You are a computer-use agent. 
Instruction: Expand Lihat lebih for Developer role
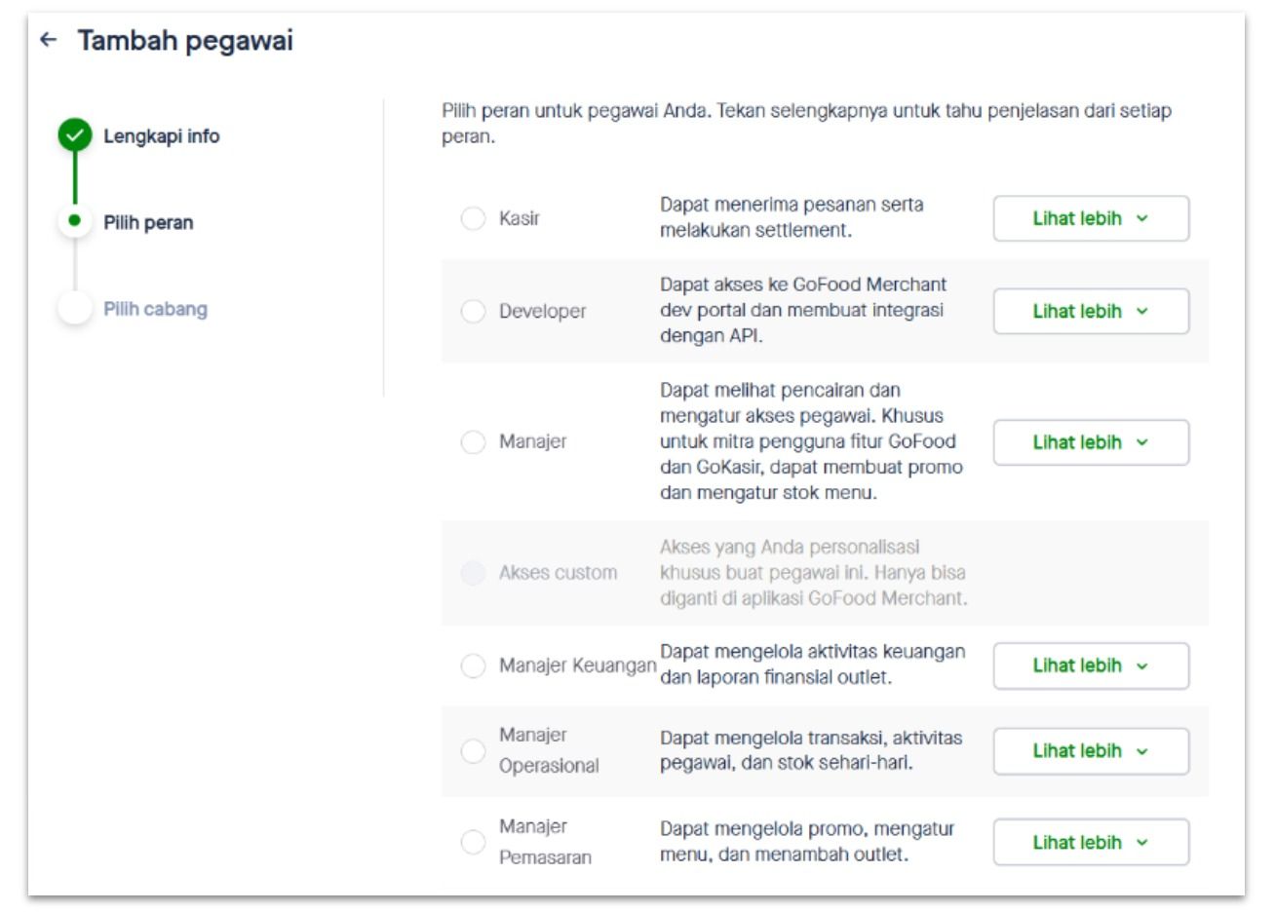coord(1091,311)
